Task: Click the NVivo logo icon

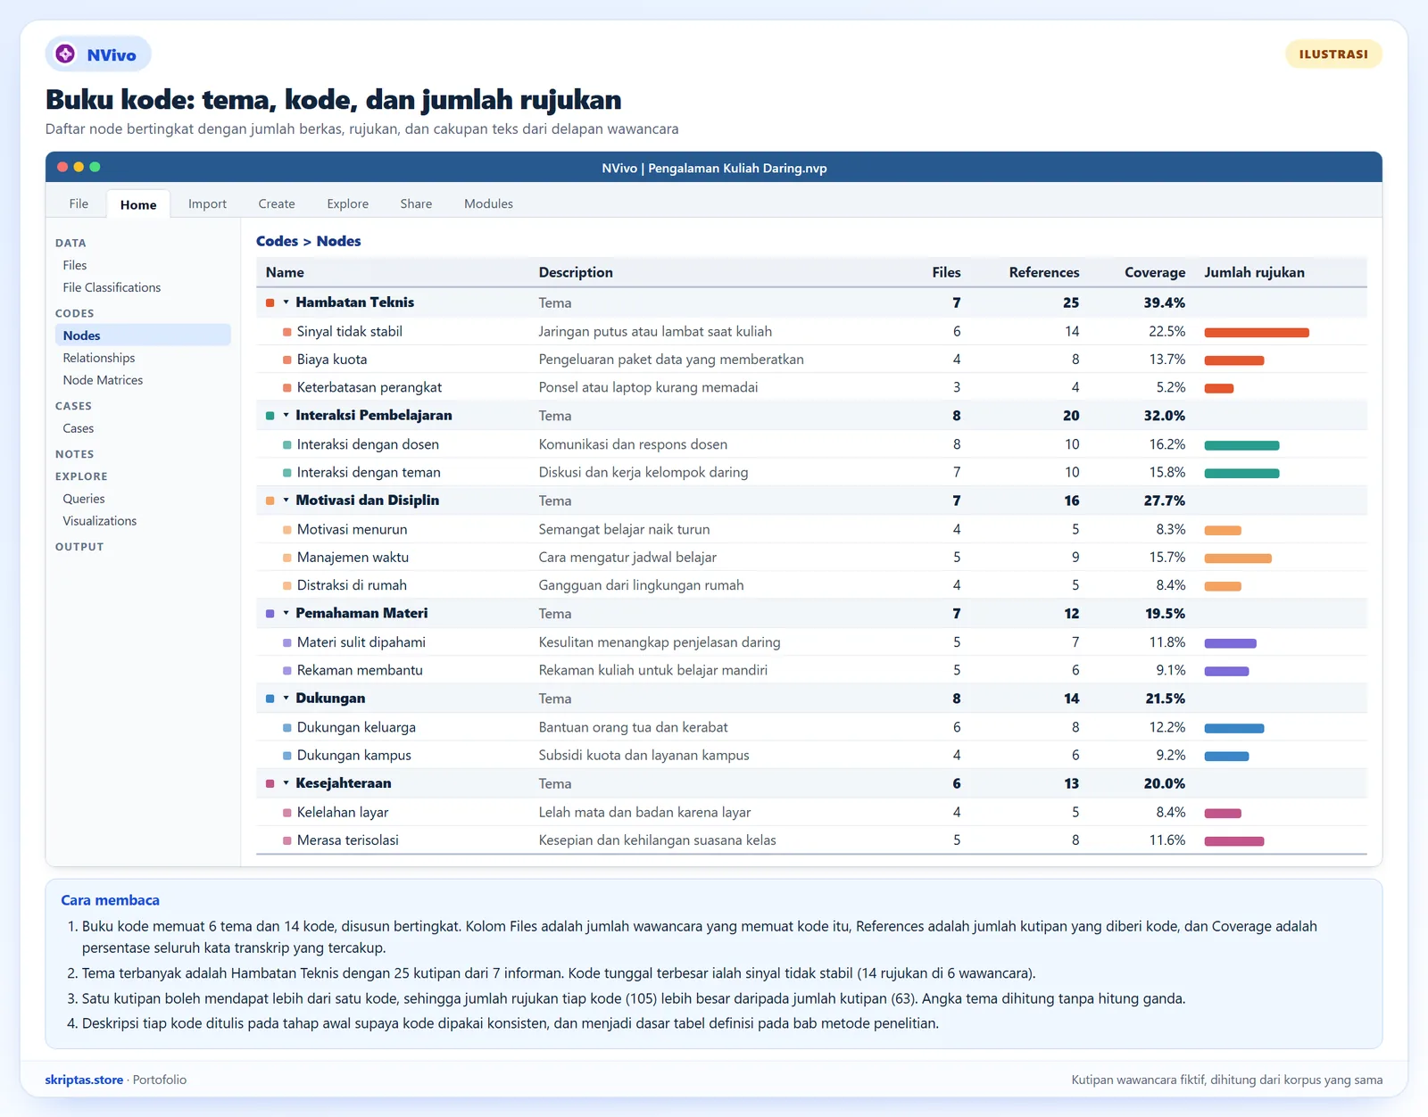Action: (65, 54)
